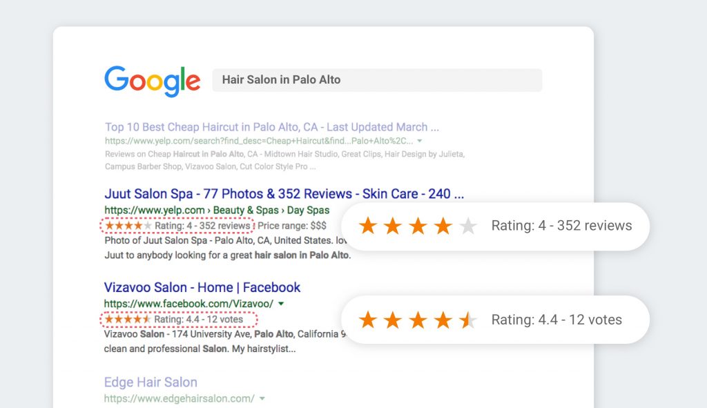This screenshot has height=408, width=707.
Task: Click large Rating: 4 - 352 reviews callout text
Action: [x=561, y=226]
